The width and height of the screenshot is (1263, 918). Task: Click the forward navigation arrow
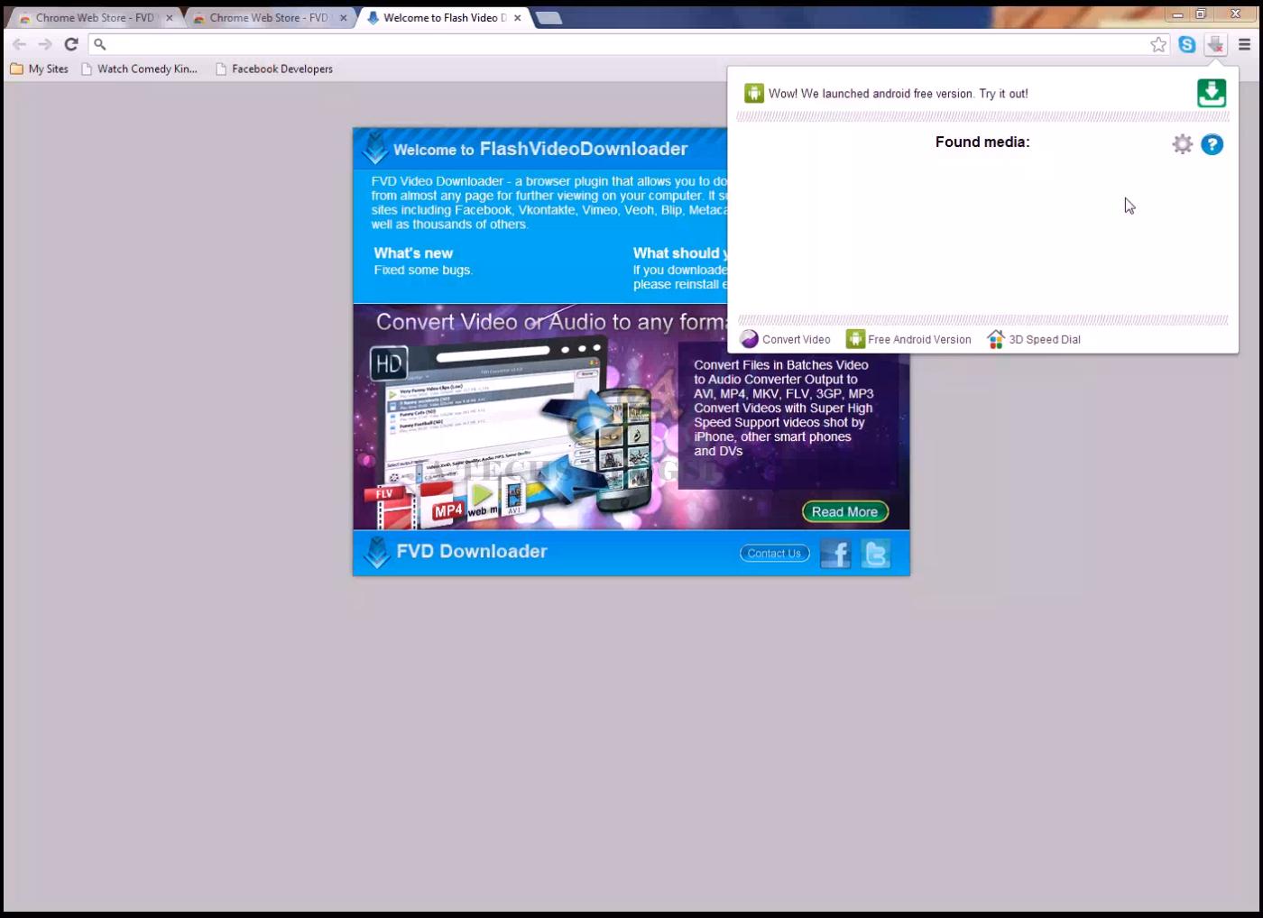[x=45, y=44]
